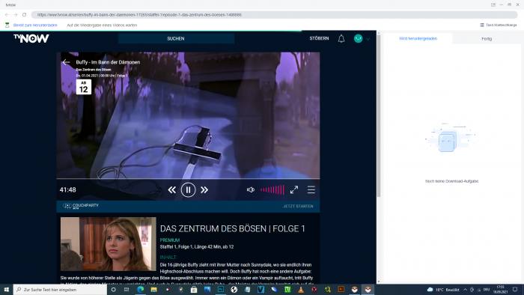Click the Couchparty icon
The width and height of the screenshot is (524, 295).
67,206
